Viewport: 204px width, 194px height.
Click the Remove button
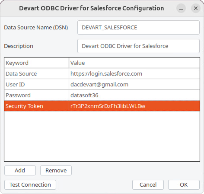56,170
